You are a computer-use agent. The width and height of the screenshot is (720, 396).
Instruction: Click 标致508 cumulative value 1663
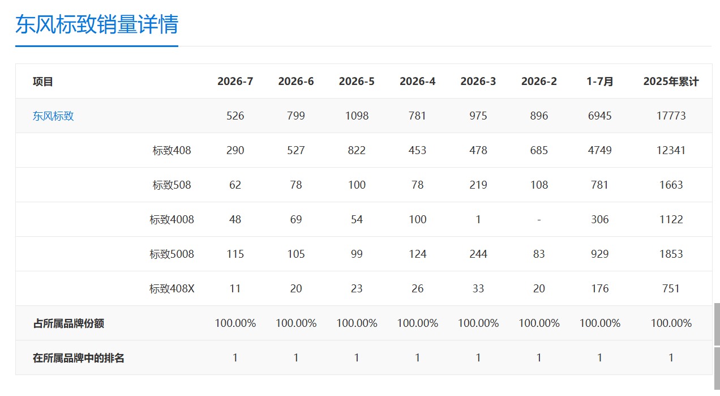click(x=671, y=185)
